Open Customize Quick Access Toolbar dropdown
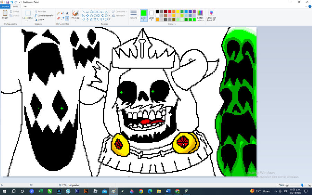Image resolution: width=312 pixels, height=195 pixels. pyautogui.click(x=19, y=2)
